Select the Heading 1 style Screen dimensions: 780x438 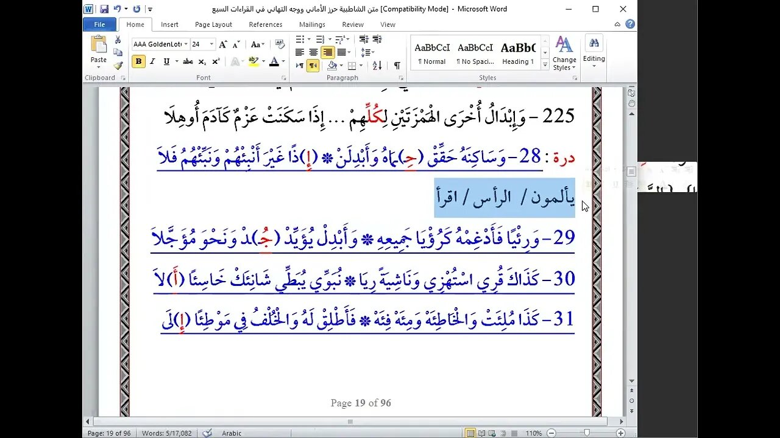(x=518, y=53)
